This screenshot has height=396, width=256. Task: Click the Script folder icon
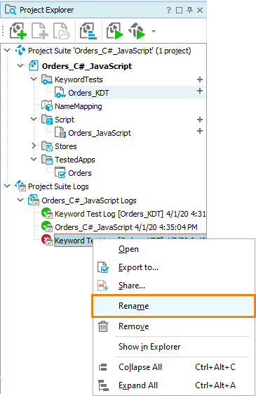coord(47,119)
